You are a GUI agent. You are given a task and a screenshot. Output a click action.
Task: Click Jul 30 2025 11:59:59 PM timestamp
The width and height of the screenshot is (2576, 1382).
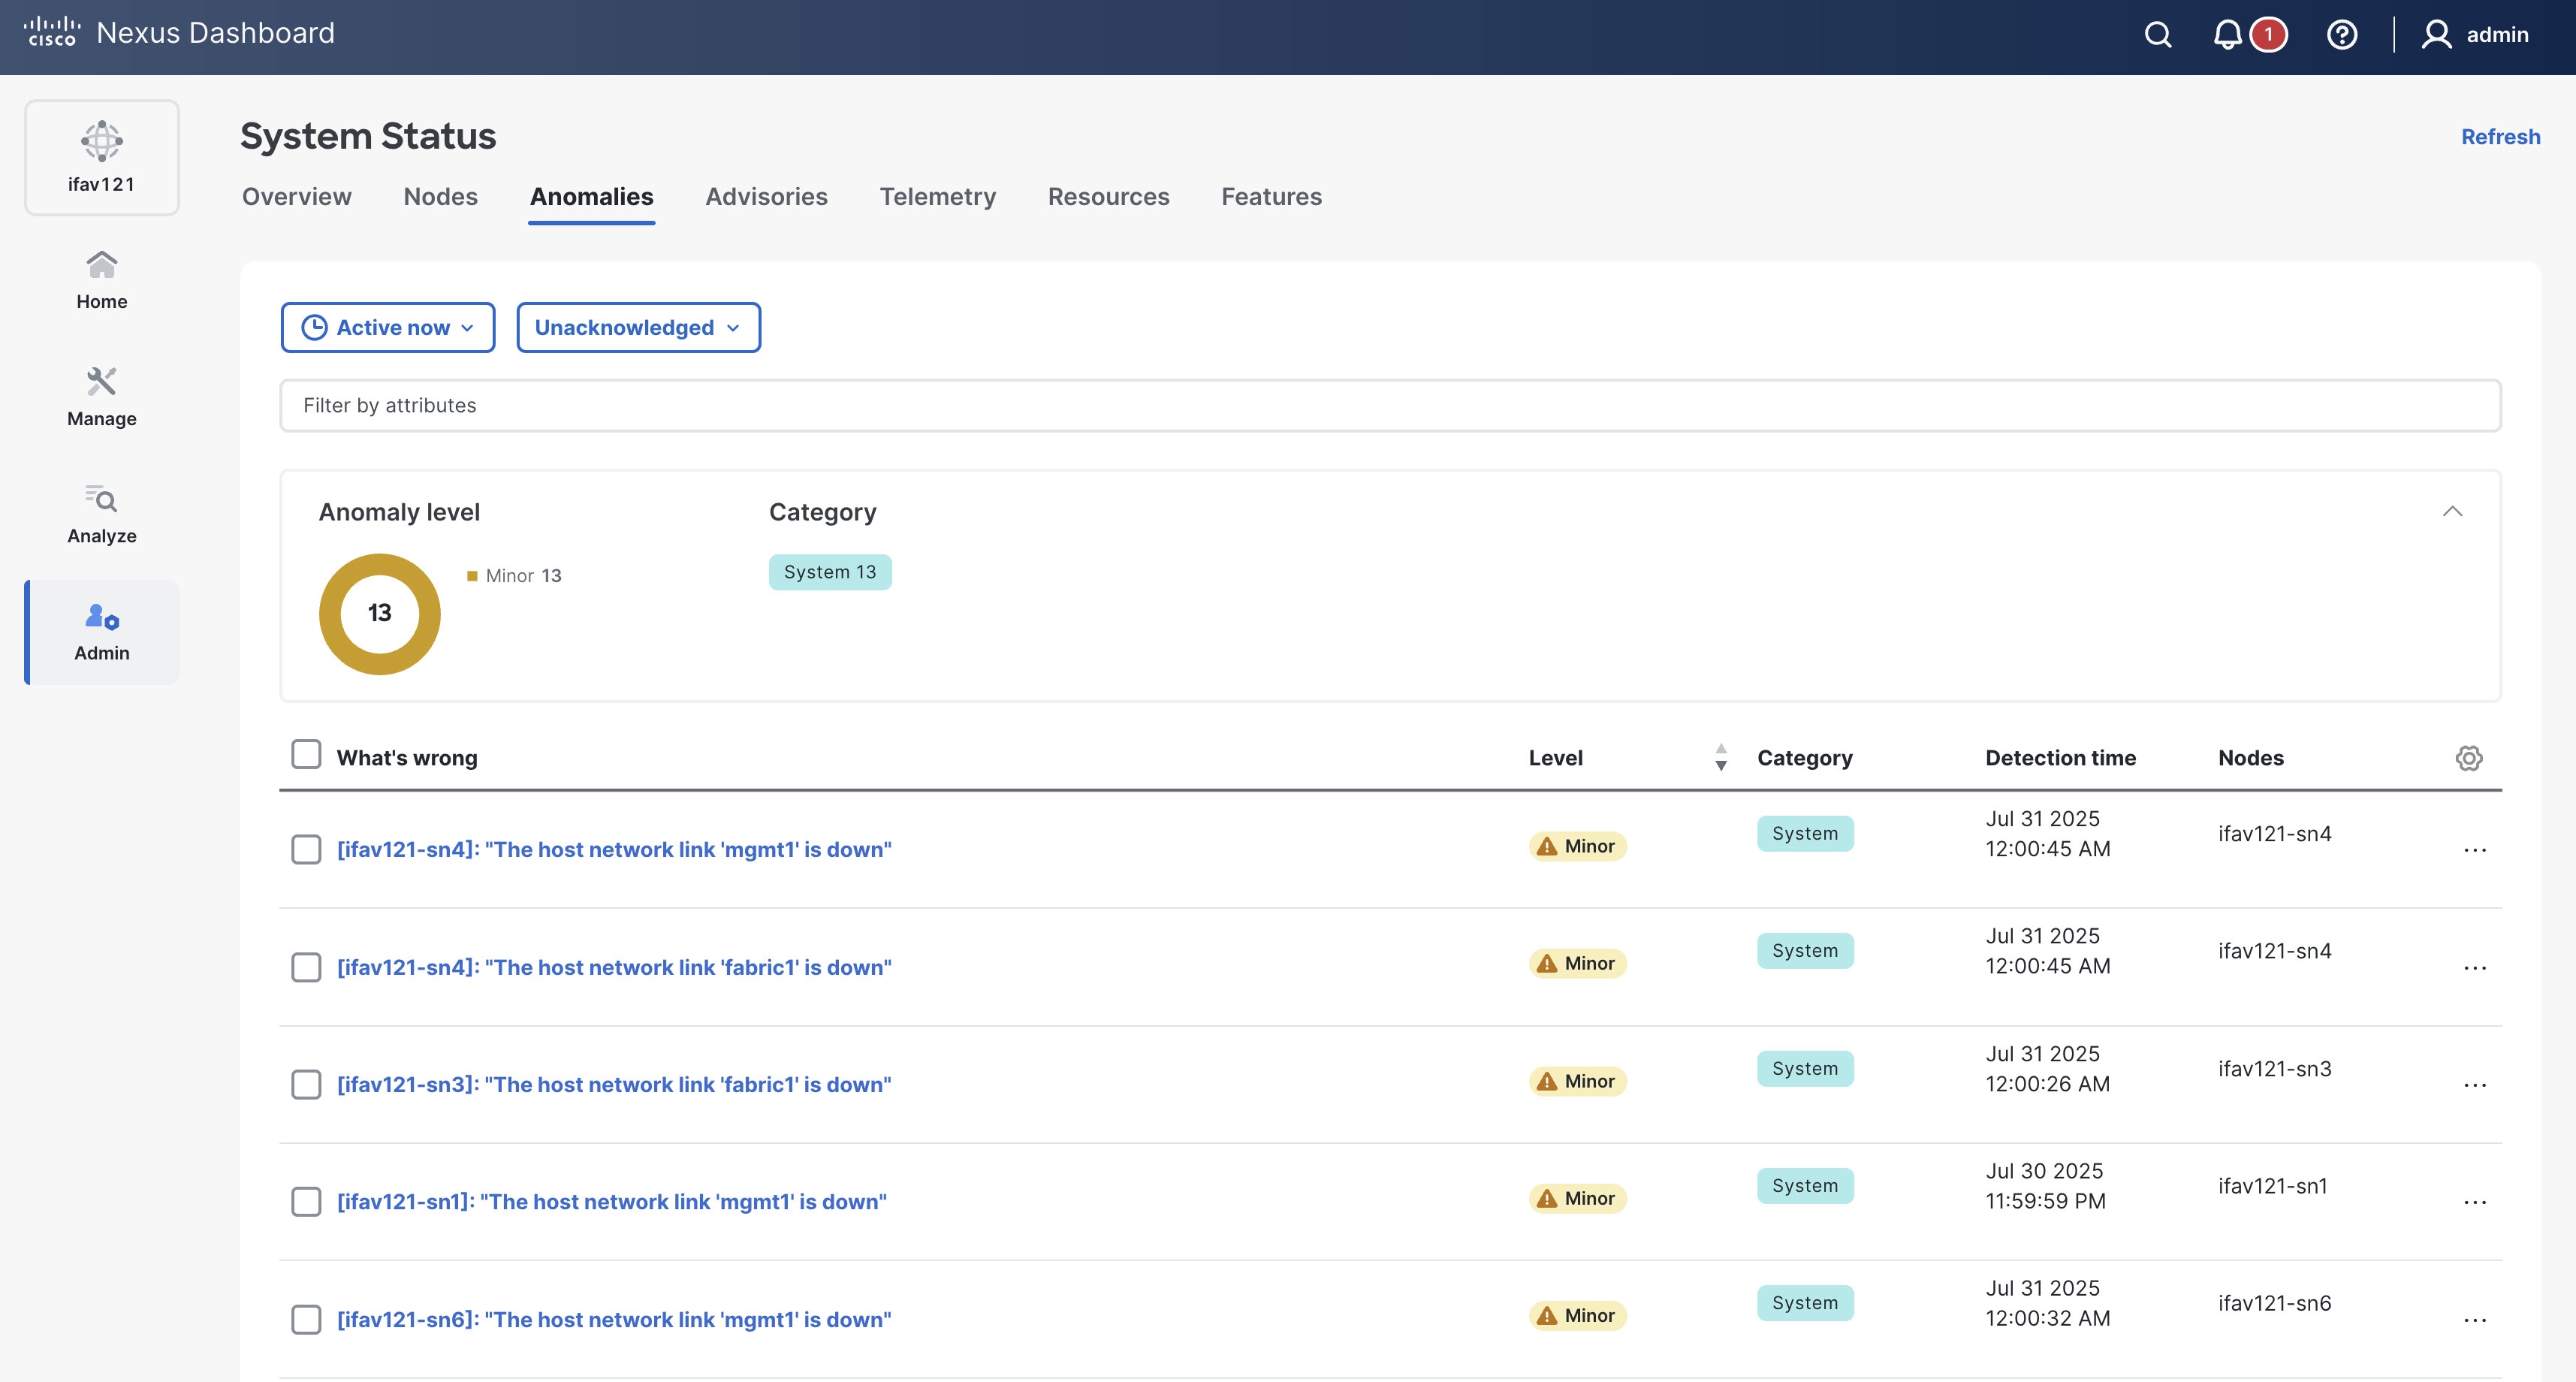point(2046,1186)
